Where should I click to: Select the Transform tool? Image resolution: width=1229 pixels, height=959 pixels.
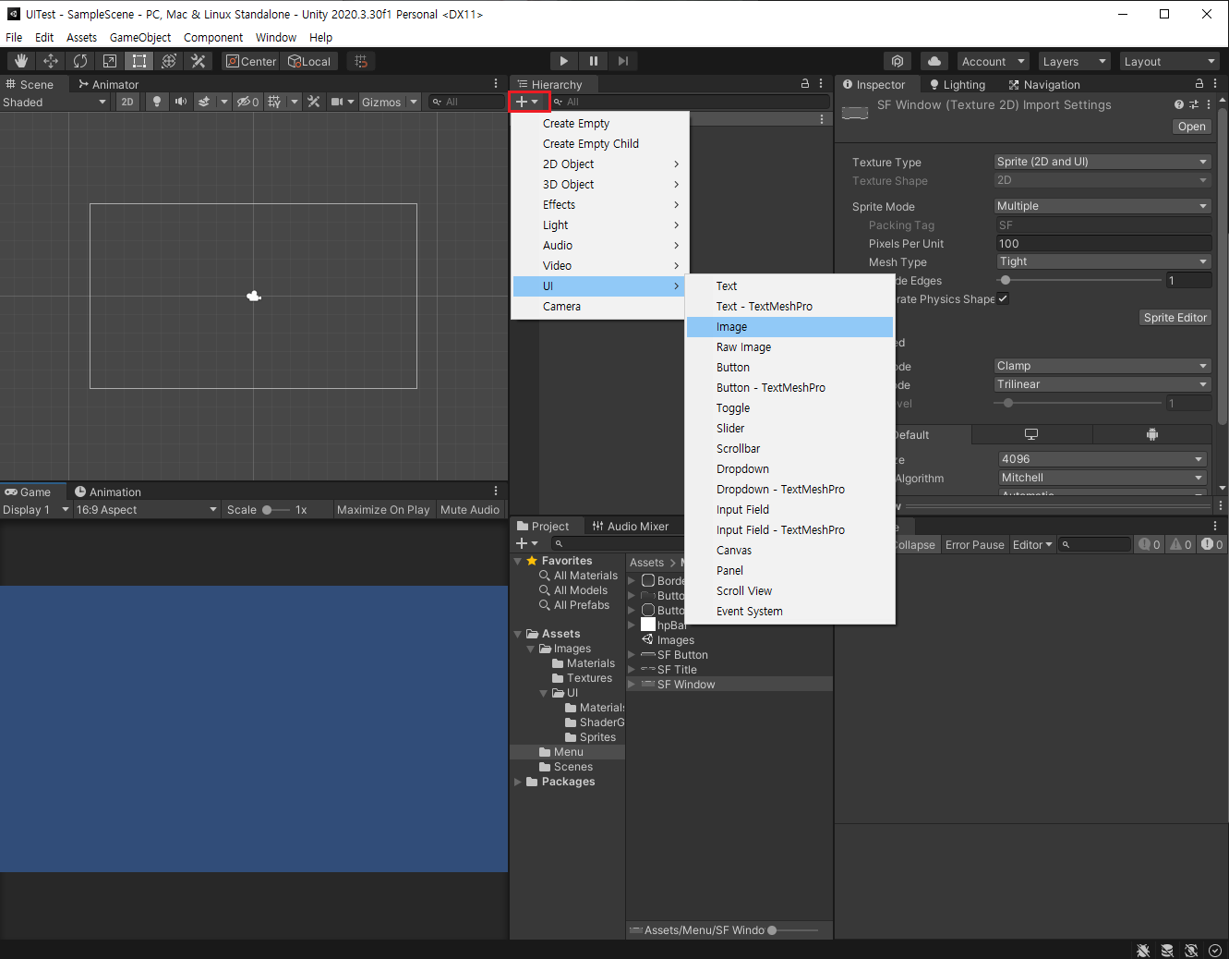[169, 61]
